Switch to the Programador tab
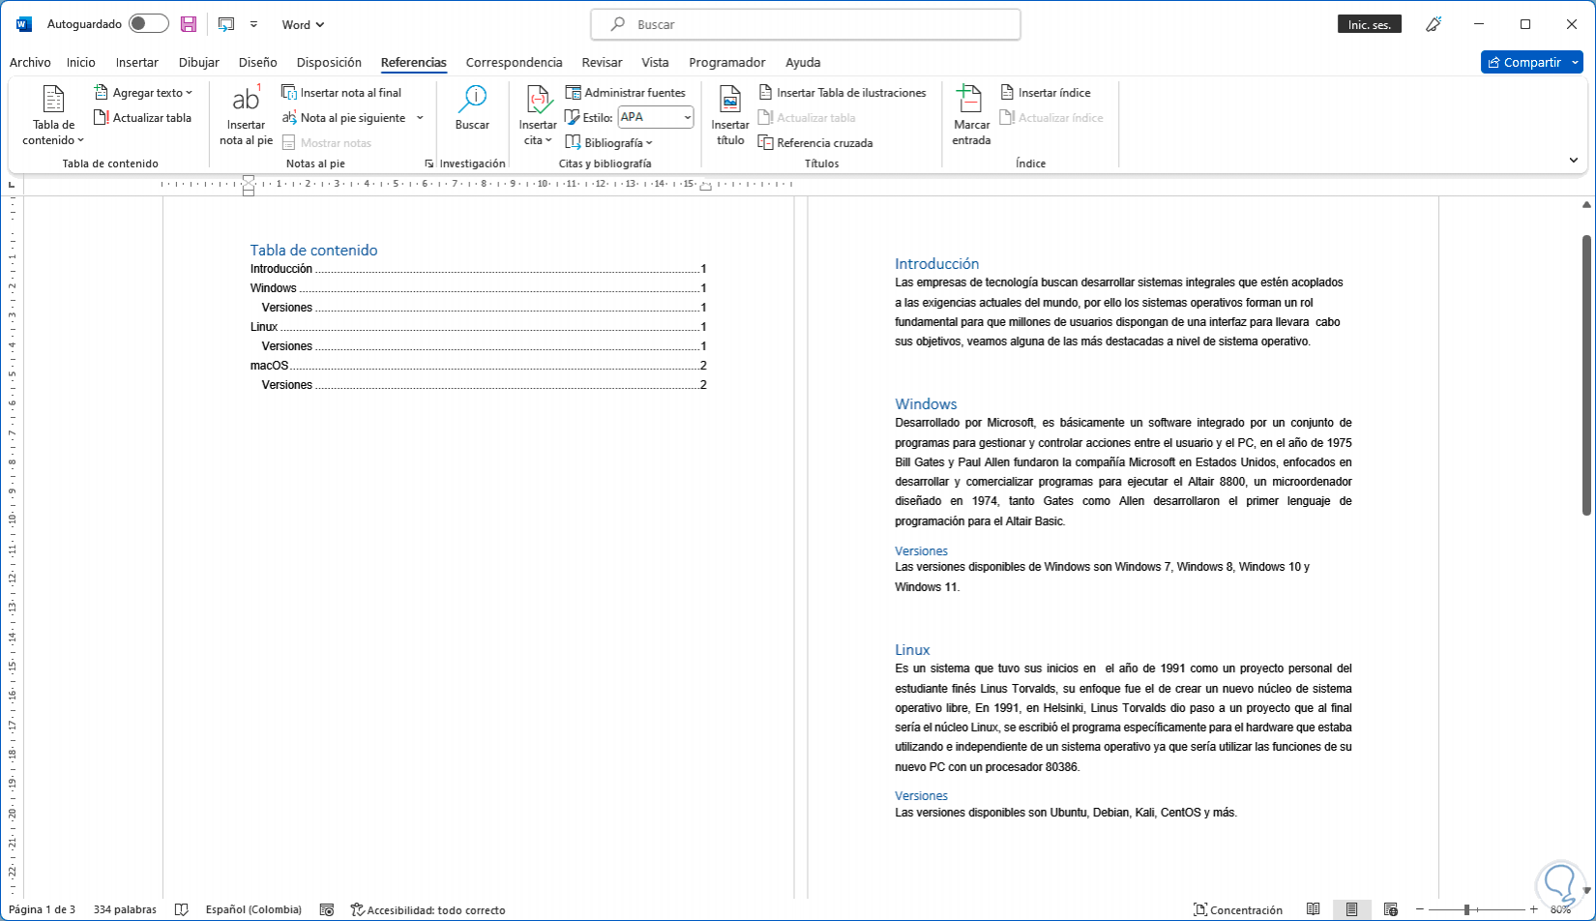The width and height of the screenshot is (1596, 921). pyautogui.click(x=727, y=62)
